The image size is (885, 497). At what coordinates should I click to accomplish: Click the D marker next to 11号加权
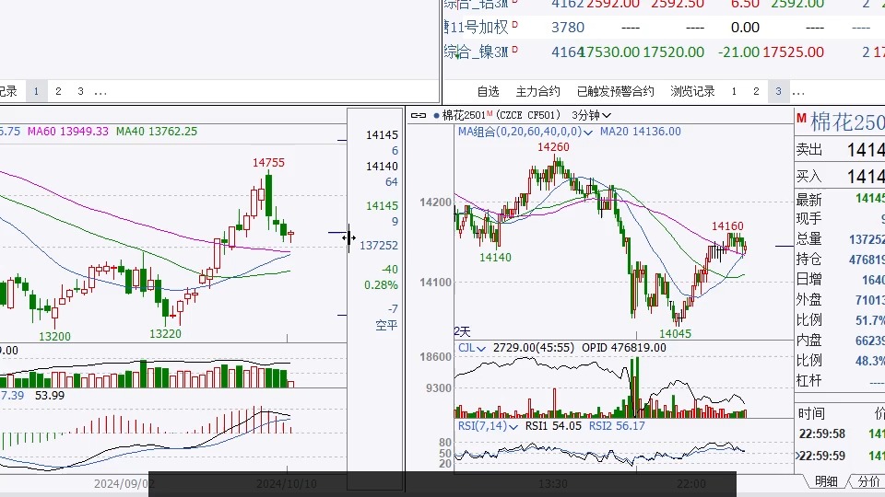tap(514, 27)
